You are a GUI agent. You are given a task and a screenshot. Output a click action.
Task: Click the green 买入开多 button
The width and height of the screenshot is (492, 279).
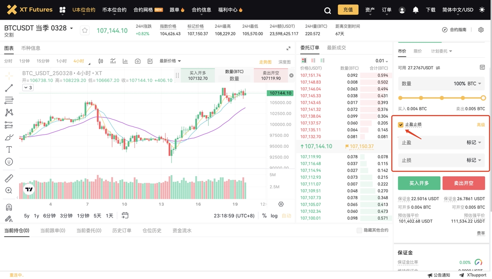point(419,183)
